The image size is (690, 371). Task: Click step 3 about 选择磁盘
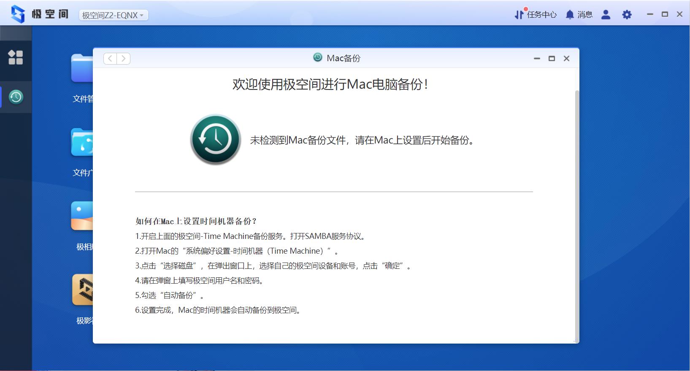point(273,266)
